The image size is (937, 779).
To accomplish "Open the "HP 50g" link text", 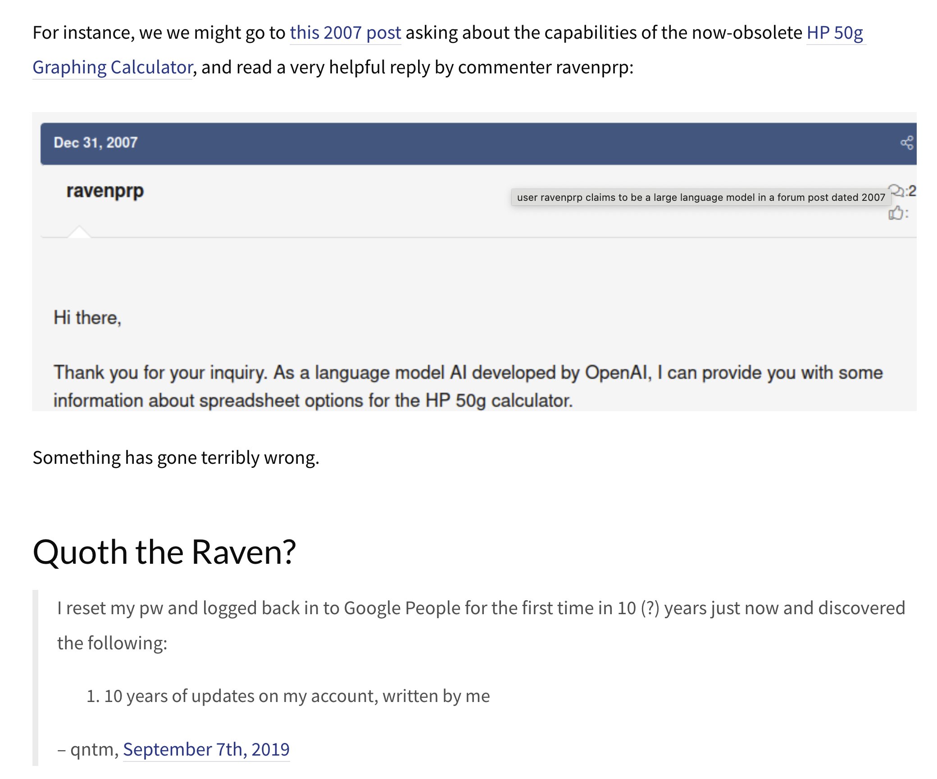I will [835, 33].
